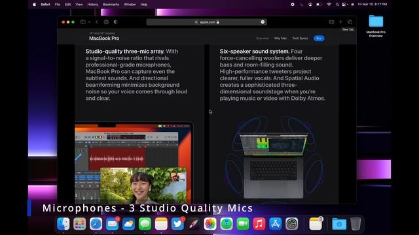Viewport: 419px width, 235px height.
Task: Open the Safari menu
Action: 45,5
